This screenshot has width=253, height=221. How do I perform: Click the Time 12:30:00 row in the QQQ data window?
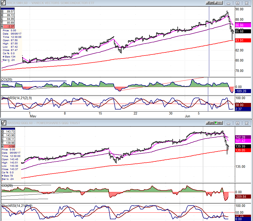[11, 156]
